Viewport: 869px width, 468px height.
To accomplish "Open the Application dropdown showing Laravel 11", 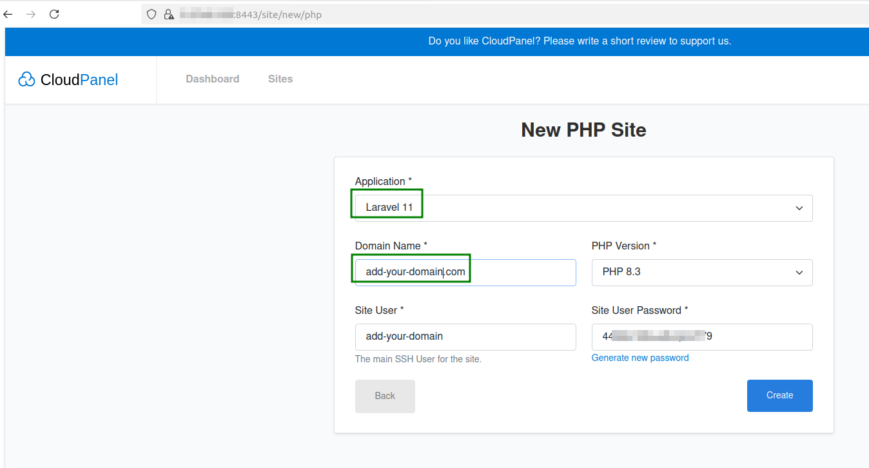I will (583, 208).
